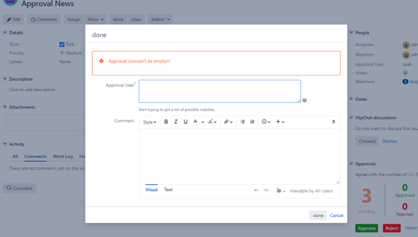Switch to the Visual editor tab
418x237 pixels.
pyautogui.click(x=151, y=190)
